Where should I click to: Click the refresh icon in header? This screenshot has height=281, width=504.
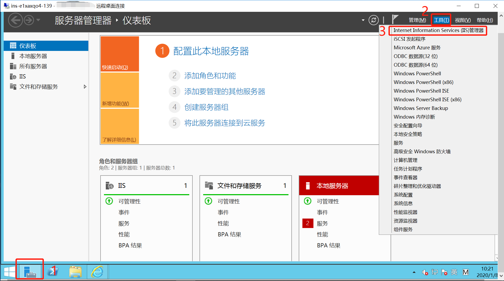click(374, 20)
